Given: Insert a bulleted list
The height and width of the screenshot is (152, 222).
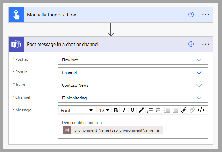Looking at the screenshot, I should (x=150, y=110).
